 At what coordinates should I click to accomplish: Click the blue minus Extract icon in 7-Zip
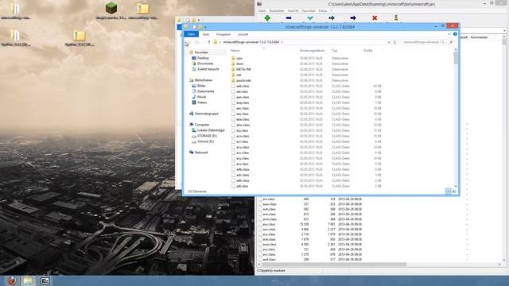[289, 17]
